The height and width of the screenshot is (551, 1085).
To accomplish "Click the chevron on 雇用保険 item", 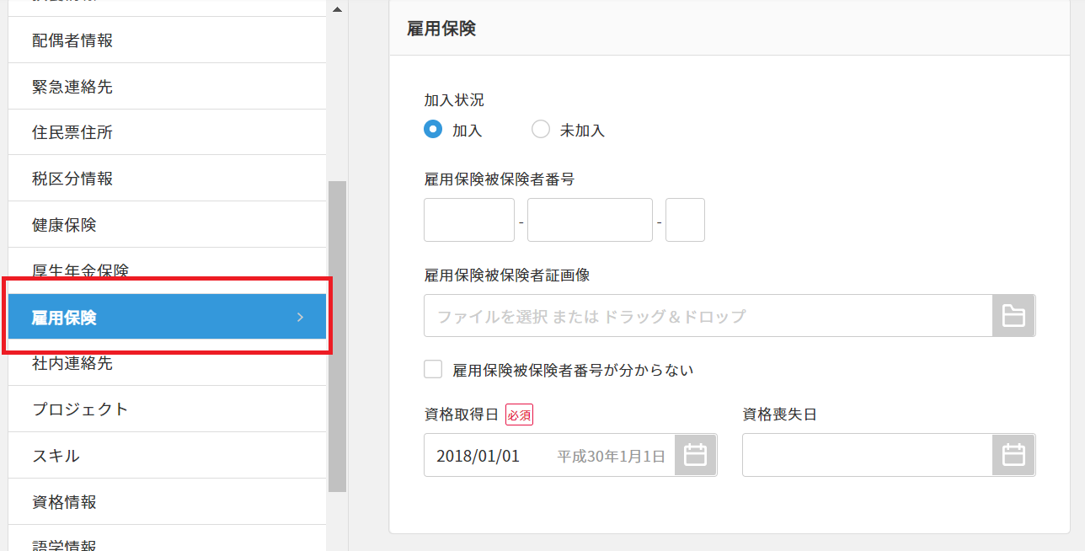I will (301, 317).
